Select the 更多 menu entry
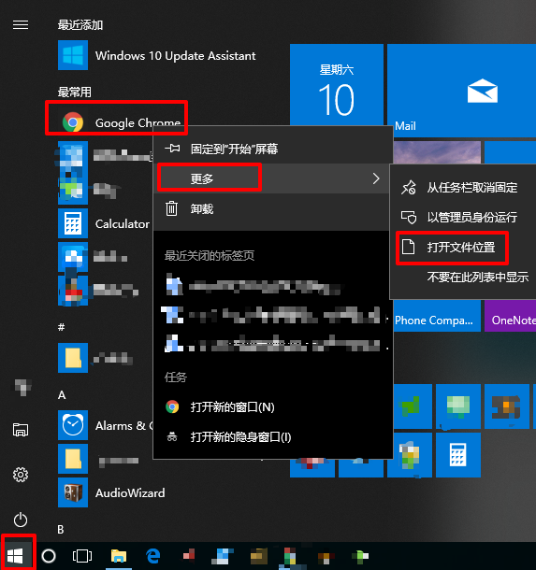536x570 pixels. [273, 178]
